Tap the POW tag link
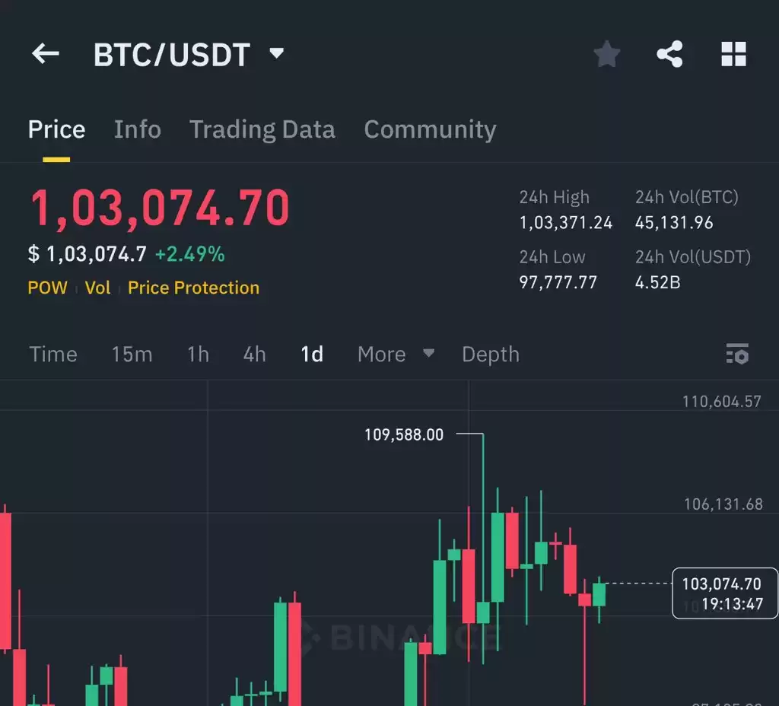Viewport: 779px width, 706px height. [x=47, y=288]
